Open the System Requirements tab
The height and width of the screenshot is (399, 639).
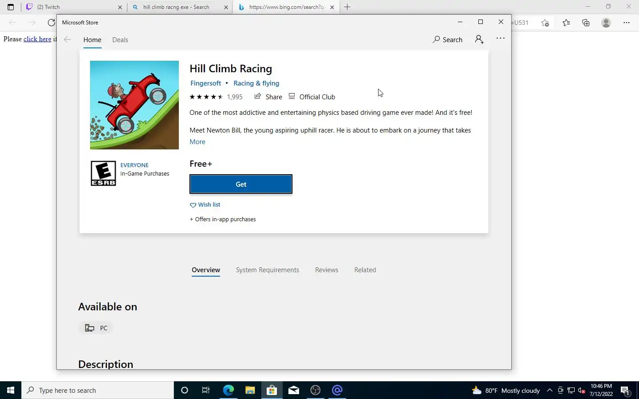point(268,270)
